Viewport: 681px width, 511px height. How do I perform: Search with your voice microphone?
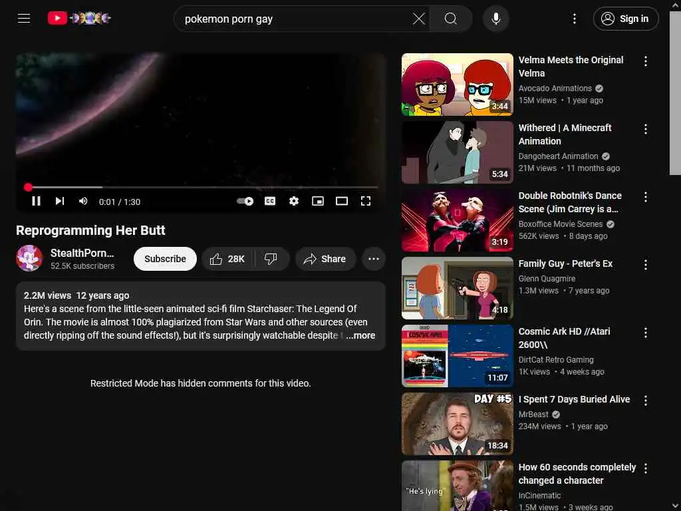click(x=495, y=19)
